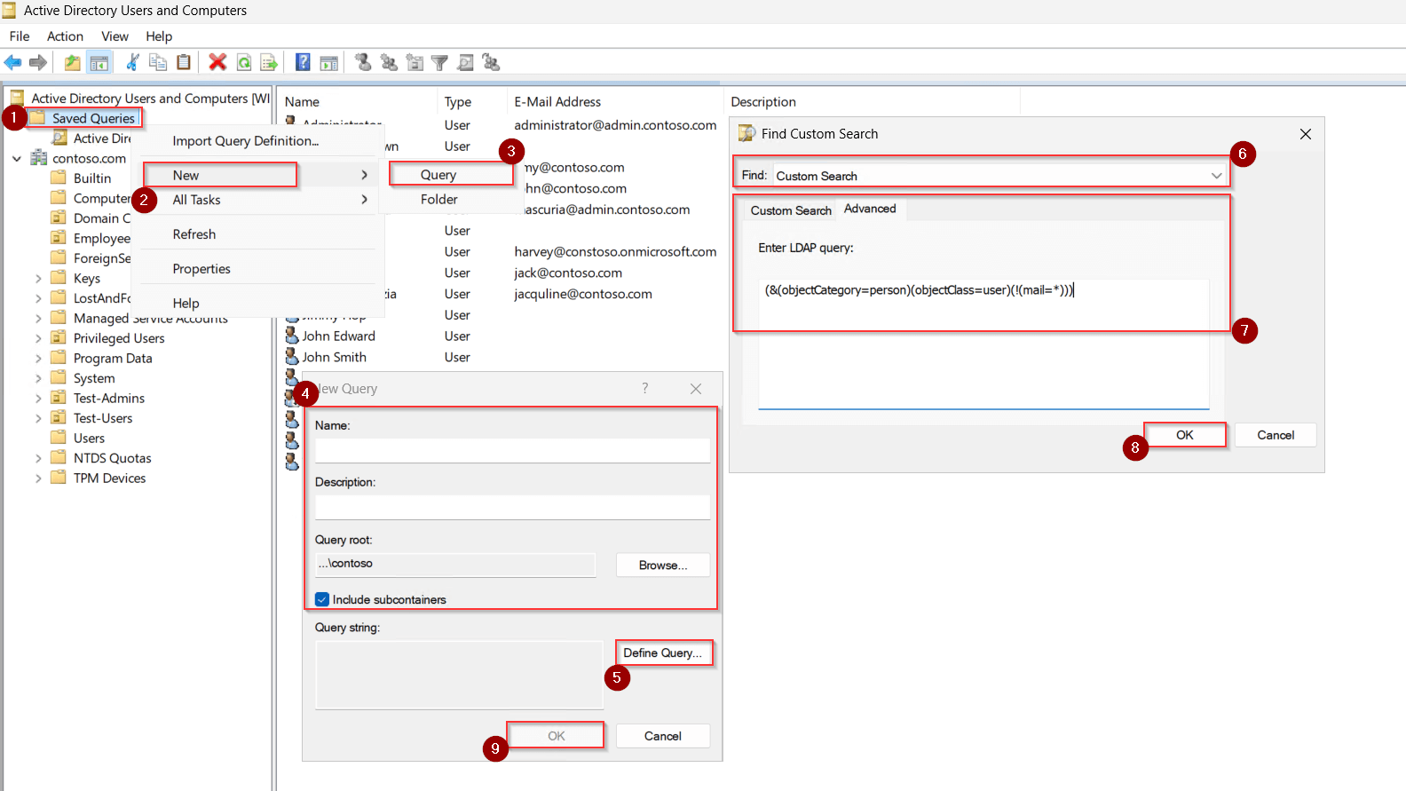
Task: Click the blue Help question mark icon
Action: pos(303,62)
